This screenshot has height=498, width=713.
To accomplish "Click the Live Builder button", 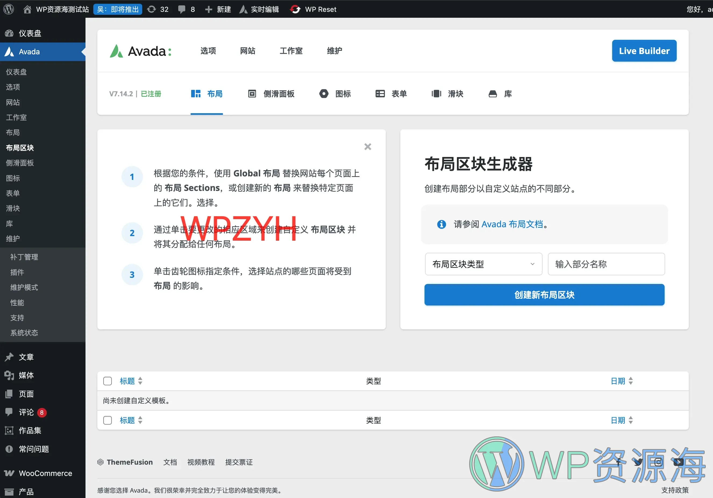I will click(x=644, y=51).
